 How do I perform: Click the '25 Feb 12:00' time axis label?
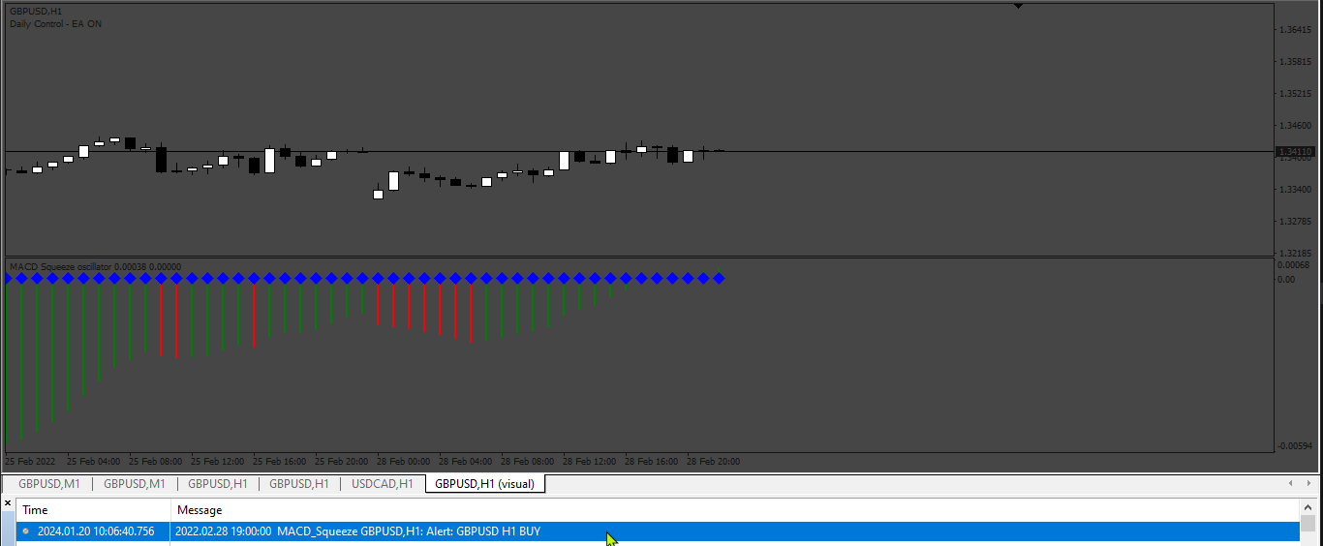[x=218, y=462]
